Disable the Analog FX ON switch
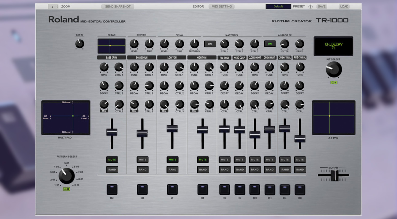The width and height of the screenshot is (397, 219). [x=270, y=44]
